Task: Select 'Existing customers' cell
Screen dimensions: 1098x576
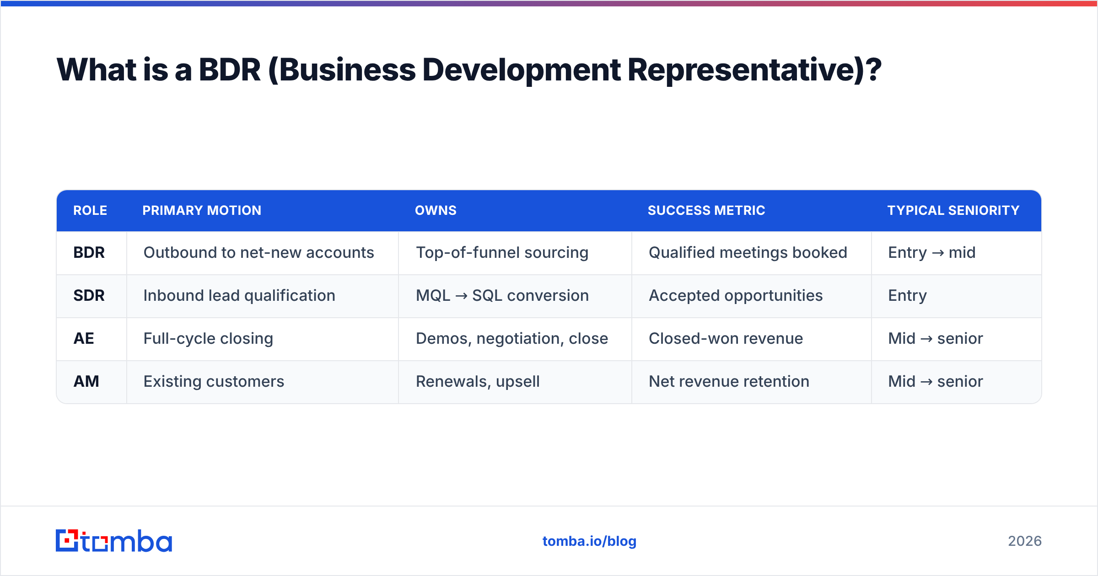Action: [x=263, y=382]
